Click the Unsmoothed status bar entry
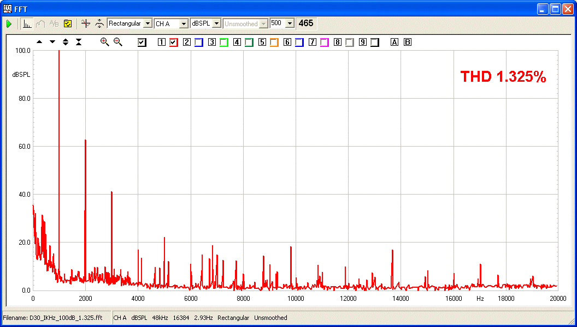 point(270,318)
